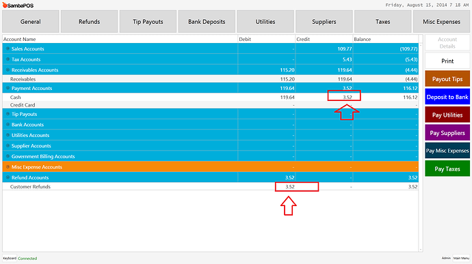Expand the Sales Accounts group icon
The width and height of the screenshot is (472, 264).
coord(8,48)
